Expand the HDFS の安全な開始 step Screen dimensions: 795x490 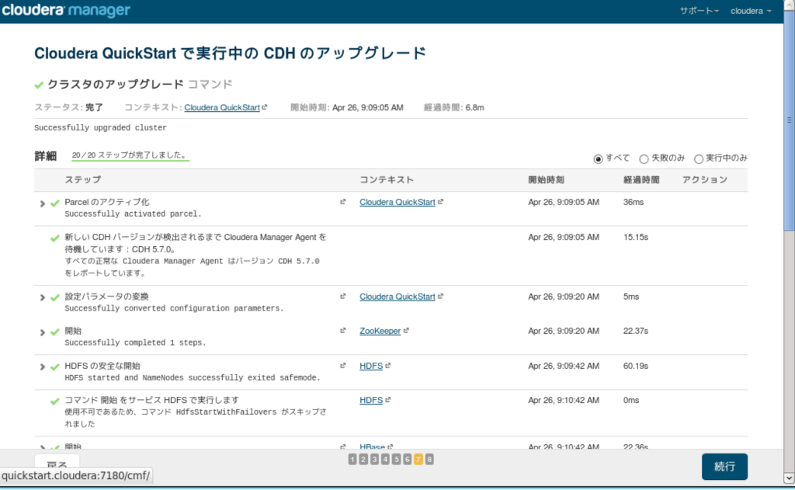click(x=43, y=367)
